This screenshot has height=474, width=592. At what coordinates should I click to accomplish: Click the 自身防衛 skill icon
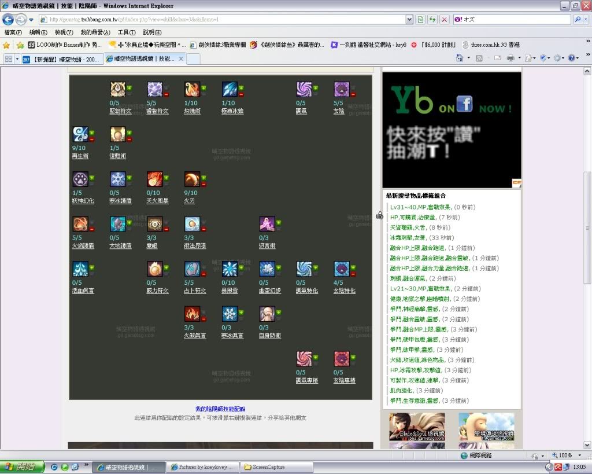(x=267, y=314)
